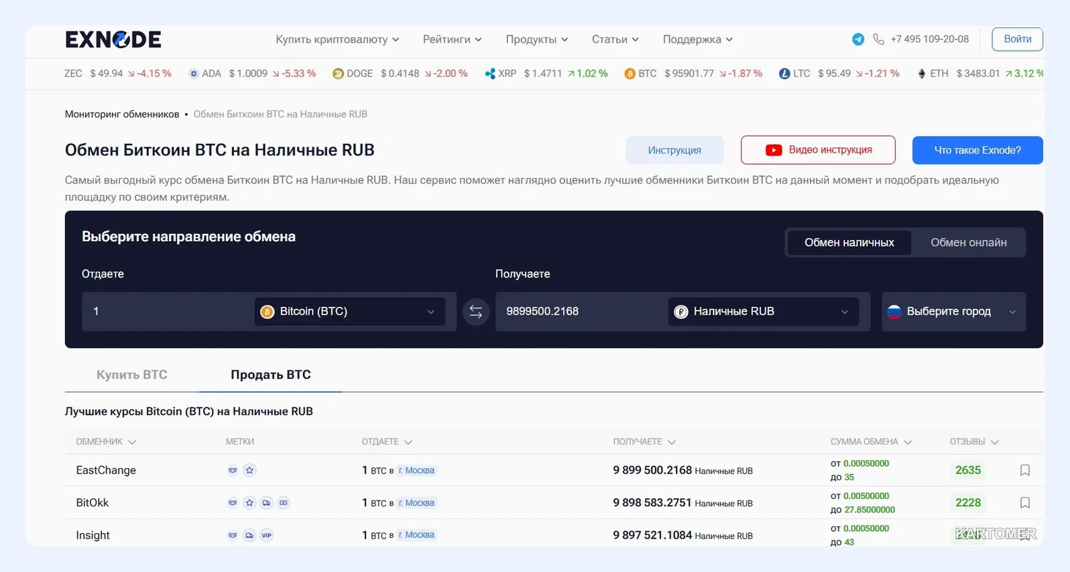This screenshot has width=1070, height=572.
Task: Open the Выберите город dropdown
Action: 953,311
